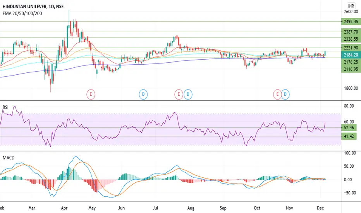Click the dividend marker D in late July
This screenshot has width=361, height=213.
click(x=188, y=94)
